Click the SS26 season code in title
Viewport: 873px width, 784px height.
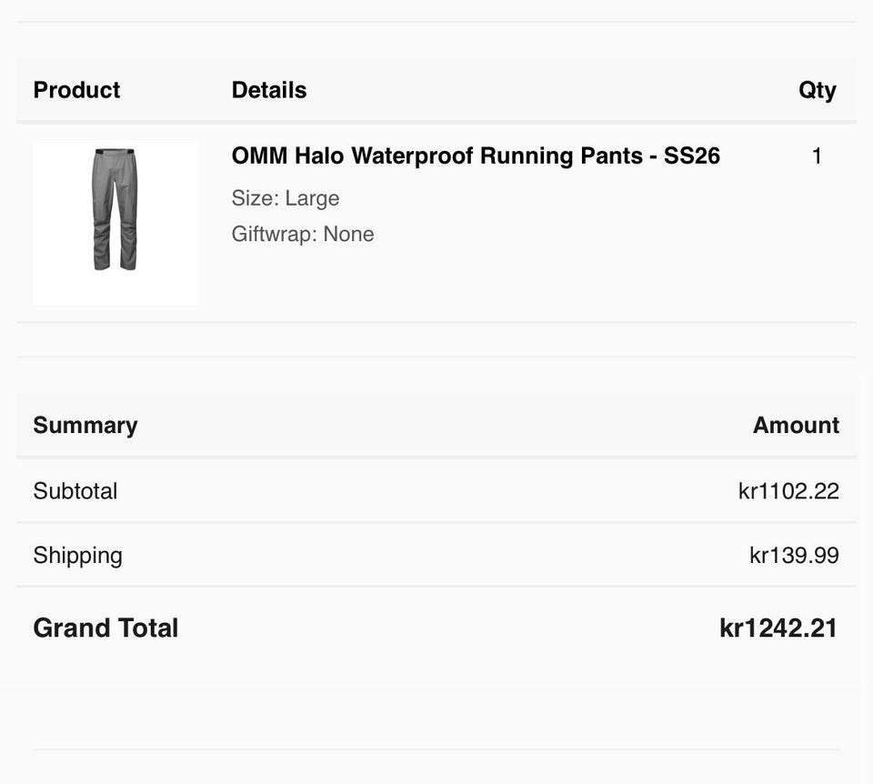pos(691,156)
